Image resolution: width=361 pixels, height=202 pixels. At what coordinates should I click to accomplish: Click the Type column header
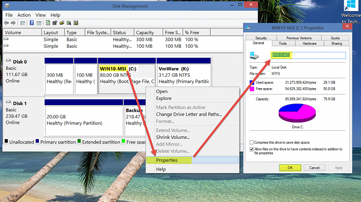click(75, 32)
